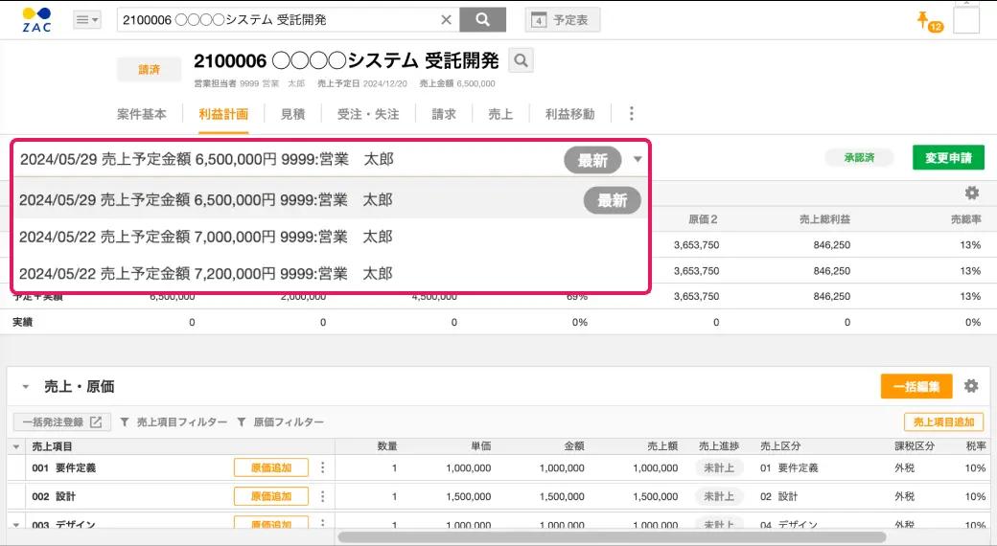This screenshot has height=546, width=997.
Task: Click the magnifier icon beside project title
Action: click(520, 61)
